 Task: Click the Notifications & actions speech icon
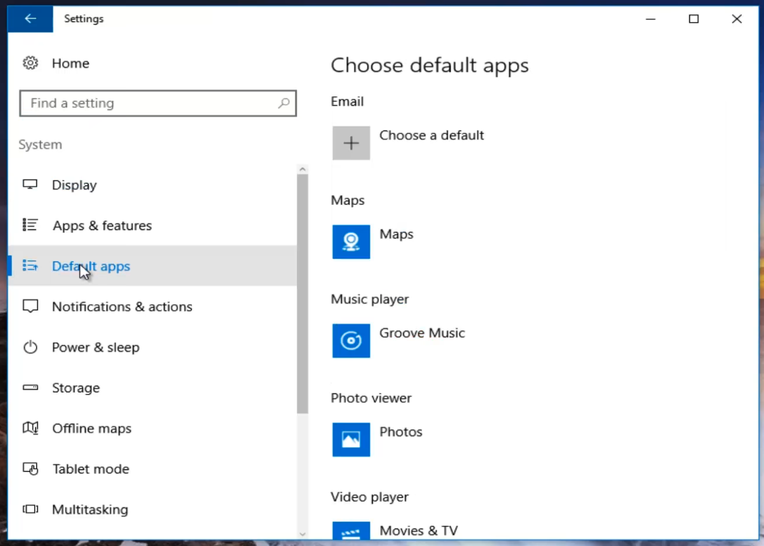tap(30, 307)
